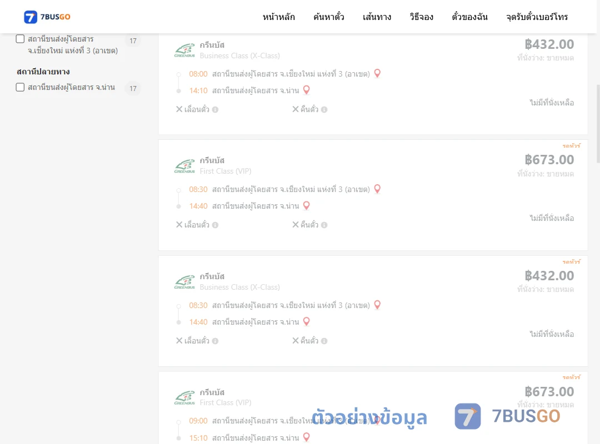Open เส้นทาง navigation item

tap(377, 17)
